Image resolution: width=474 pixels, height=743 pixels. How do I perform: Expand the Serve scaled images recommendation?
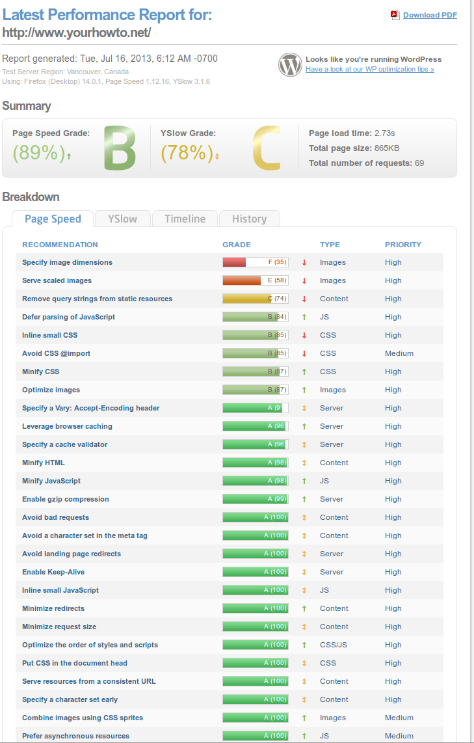(57, 280)
